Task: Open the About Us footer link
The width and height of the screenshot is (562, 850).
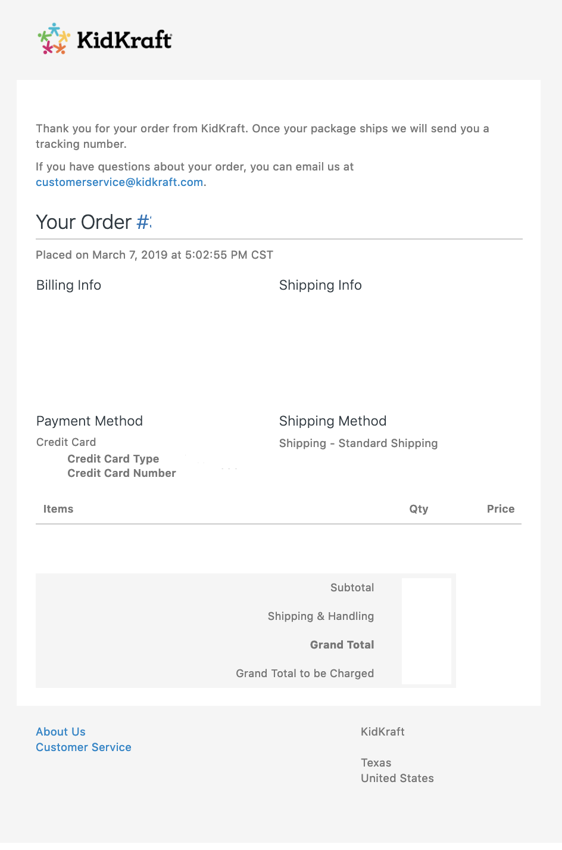Action: [x=61, y=732]
